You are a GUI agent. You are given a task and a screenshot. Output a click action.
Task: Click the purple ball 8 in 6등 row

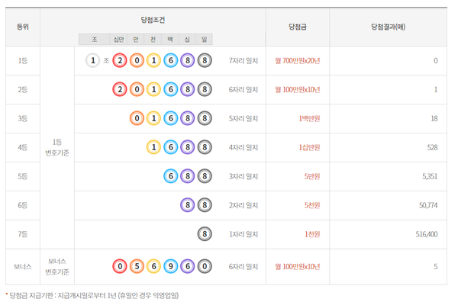coord(188,205)
